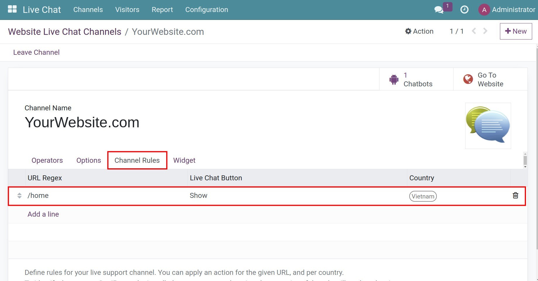
Task: Go to the next record chevron
Action: coord(485,31)
